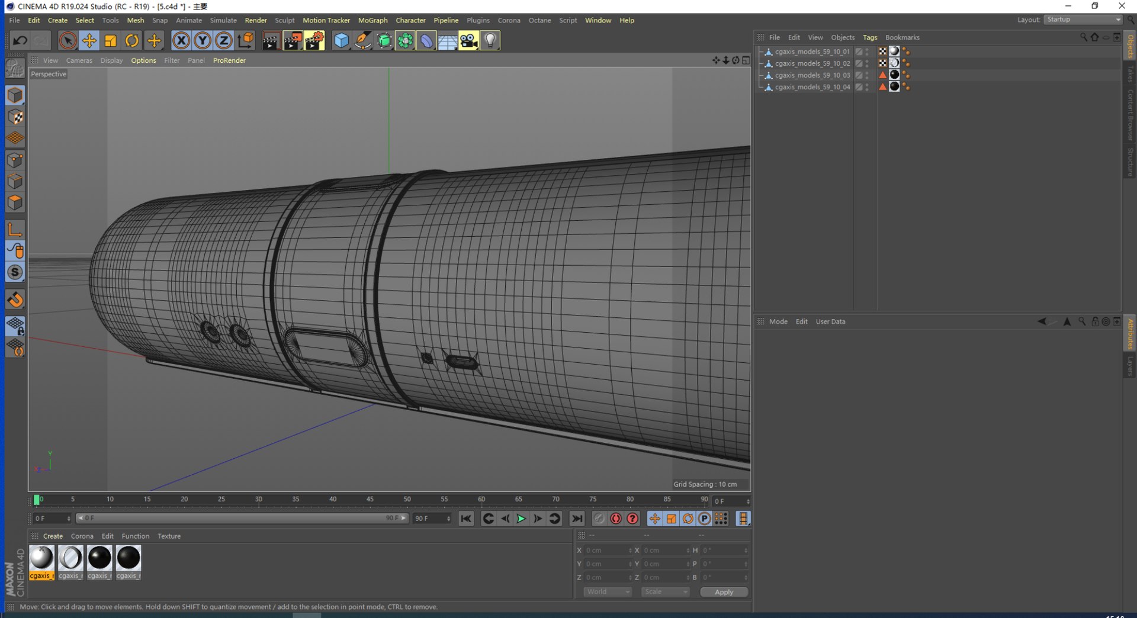
Task: Open the World coordinate system dropdown
Action: coord(608,592)
